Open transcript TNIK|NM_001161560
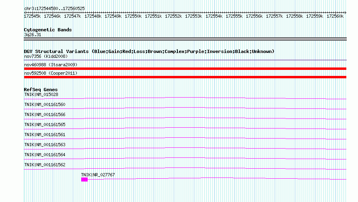The height and width of the screenshot is (202, 358). (45, 104)
